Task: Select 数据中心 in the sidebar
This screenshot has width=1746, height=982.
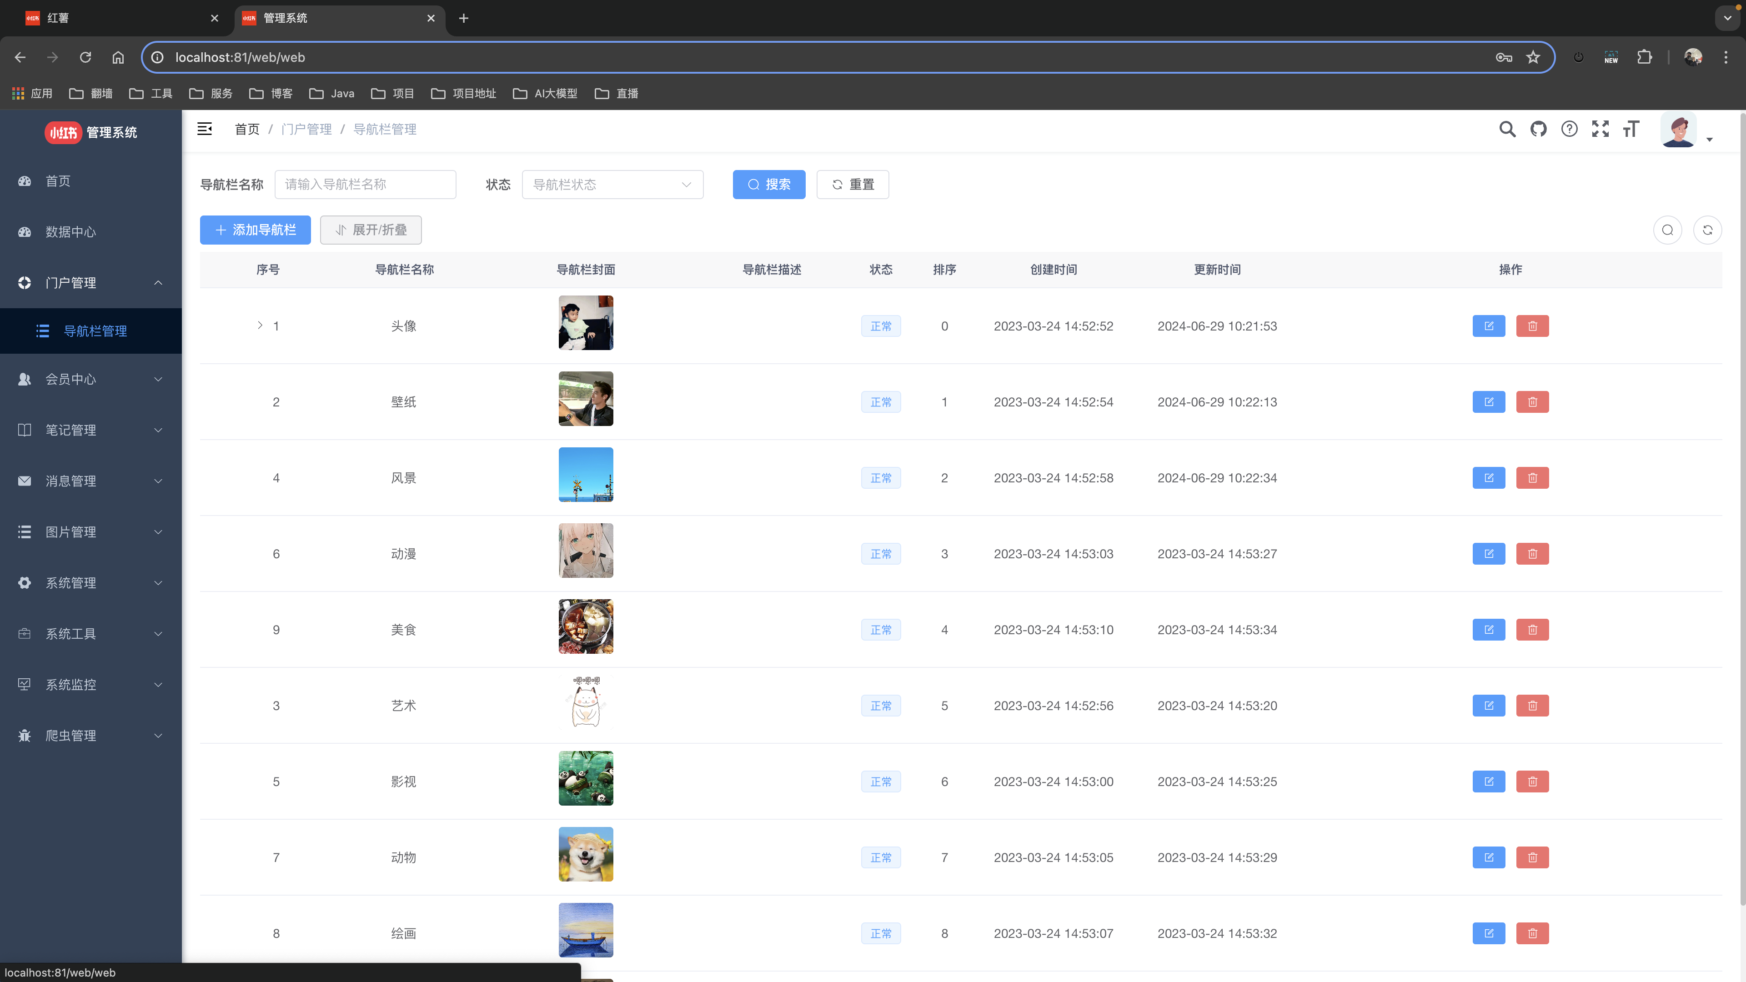Action: point(70,232)
